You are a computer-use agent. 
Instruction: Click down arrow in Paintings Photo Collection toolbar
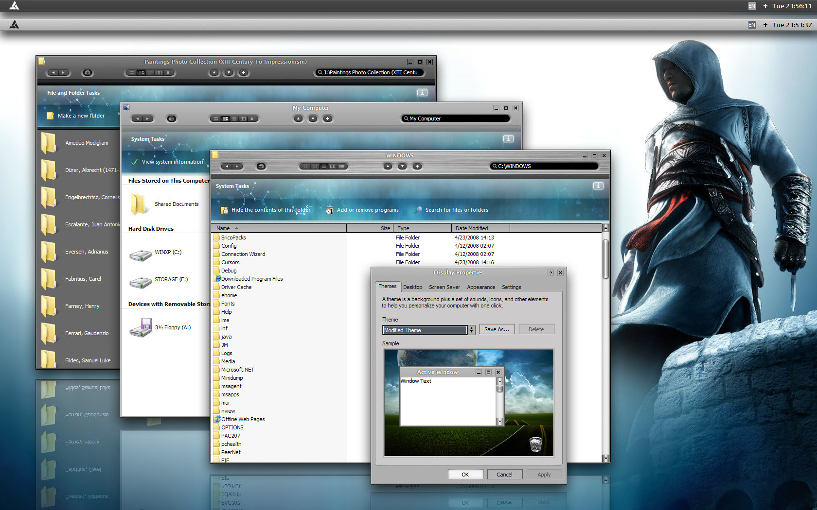(229, 73)
